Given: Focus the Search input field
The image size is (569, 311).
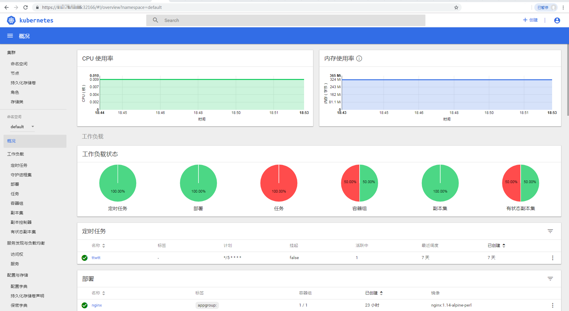Looking at the screenshot, I should coord(286,20).
